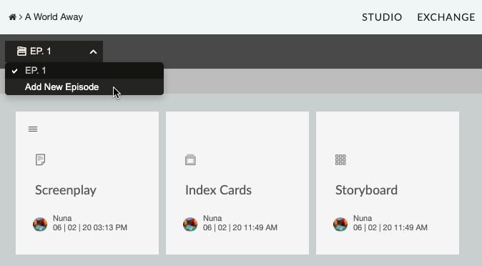Open the EXCHANGE section
The height and width of the screenshot is (266, 482).
pyautogui.click(x=446, y=17)
